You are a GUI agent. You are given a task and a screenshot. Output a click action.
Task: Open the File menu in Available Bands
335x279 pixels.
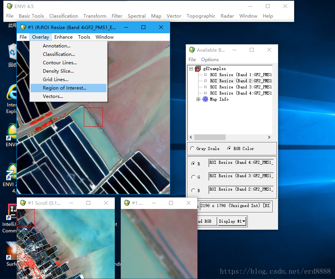point(192,60)
